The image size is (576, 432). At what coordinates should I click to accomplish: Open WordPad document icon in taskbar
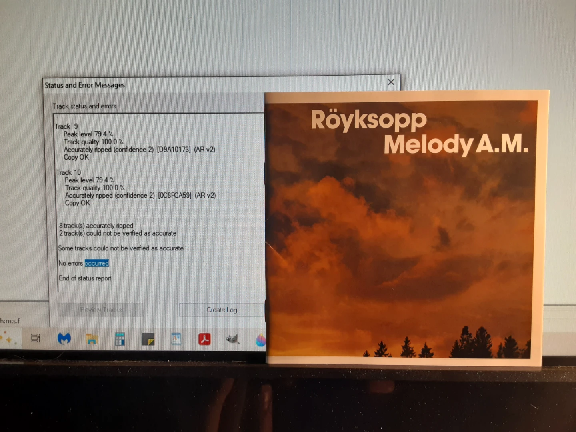pyautogui.click(x=176, y=339)
